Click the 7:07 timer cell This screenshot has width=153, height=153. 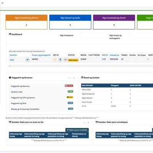pyautogui.click(x=104, y=59)
